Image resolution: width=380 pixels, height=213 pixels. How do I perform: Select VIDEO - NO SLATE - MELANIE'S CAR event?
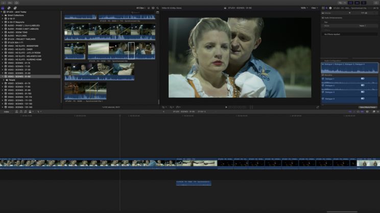coord(24,56)
